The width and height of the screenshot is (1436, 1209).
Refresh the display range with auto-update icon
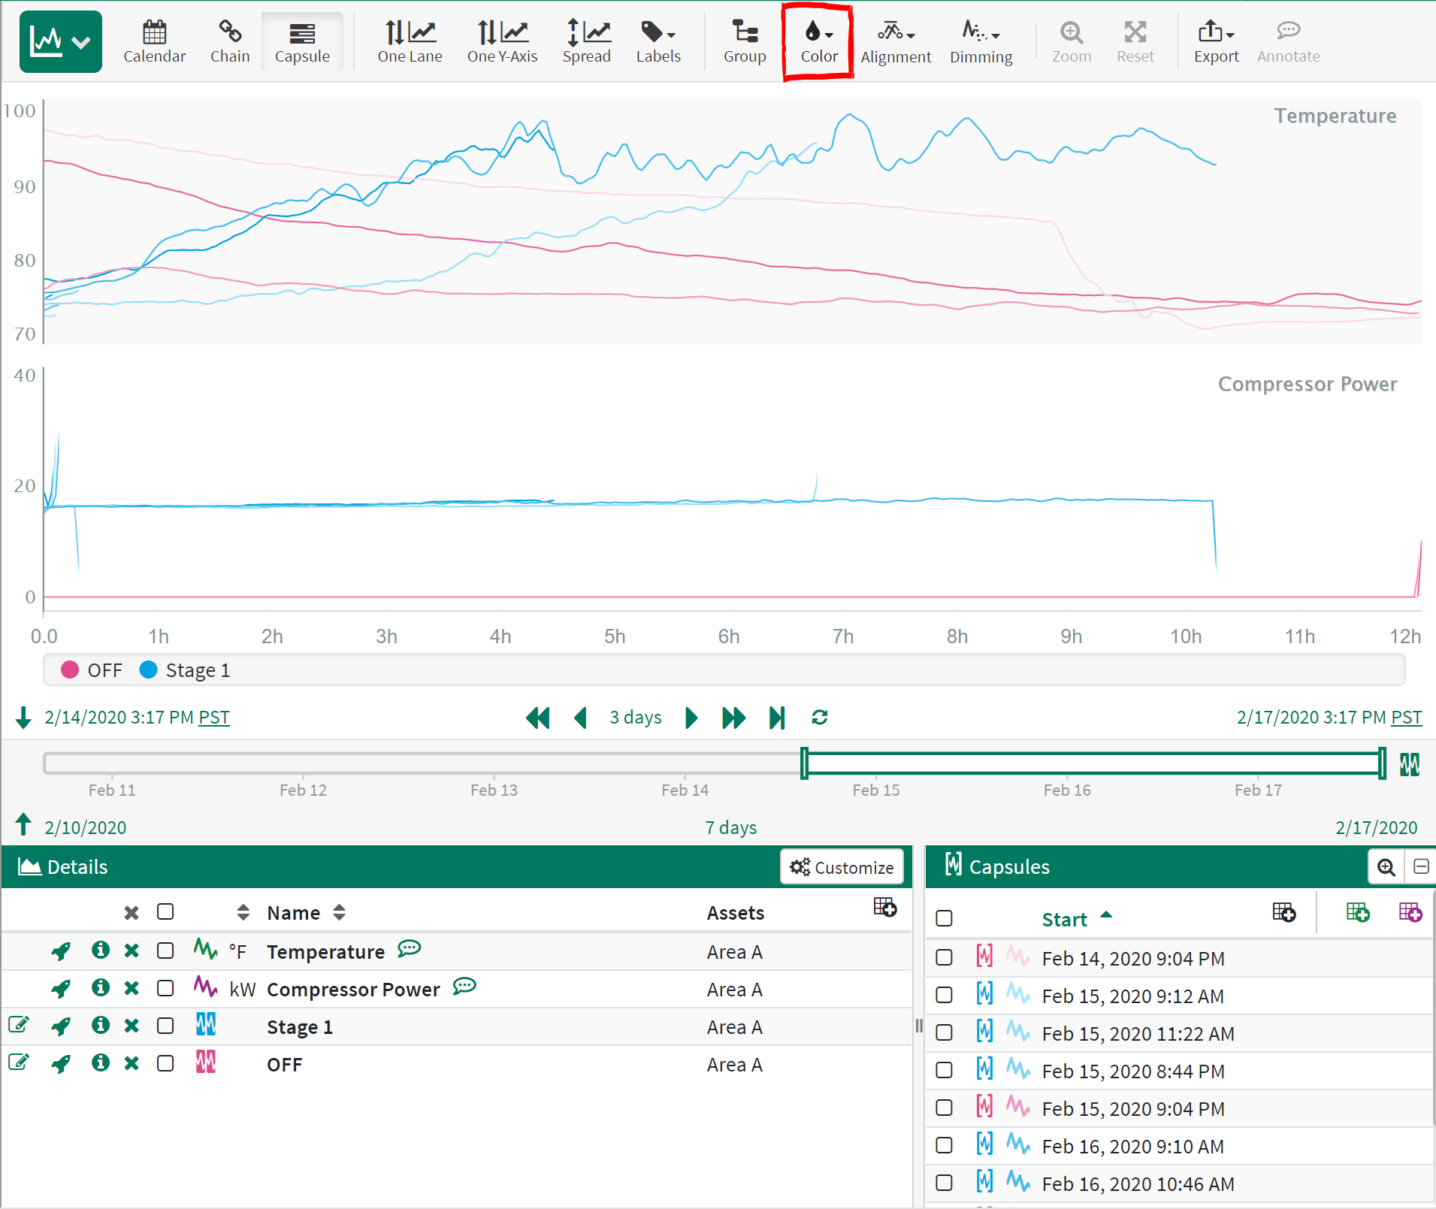coord(819,718)
